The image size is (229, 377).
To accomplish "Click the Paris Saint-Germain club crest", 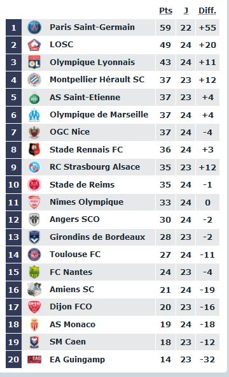I will point(34,27).
